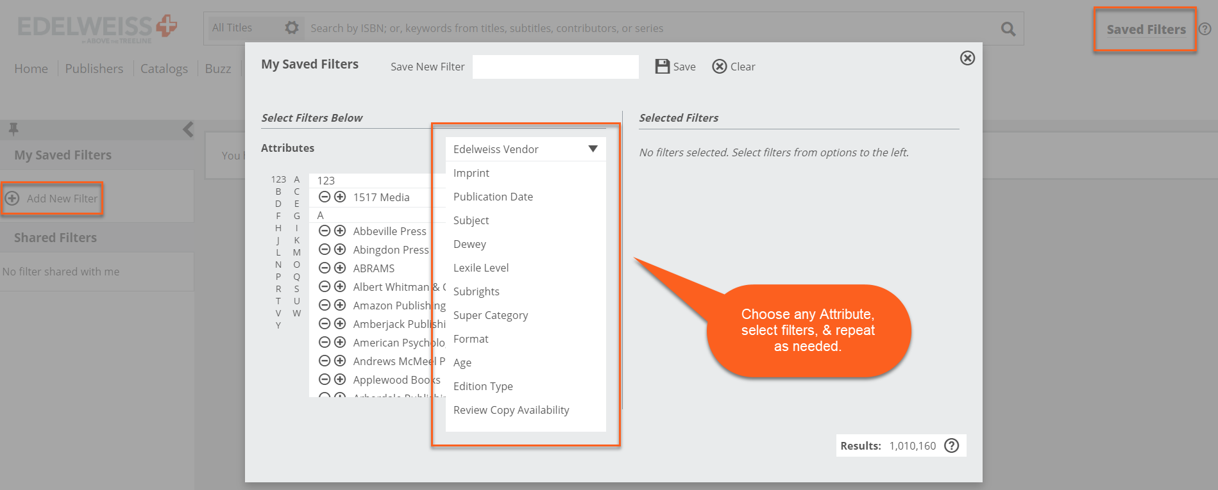Choose Review Copy Availability attribute
This screenshot has height=490, width=1218.
[511, 410]
